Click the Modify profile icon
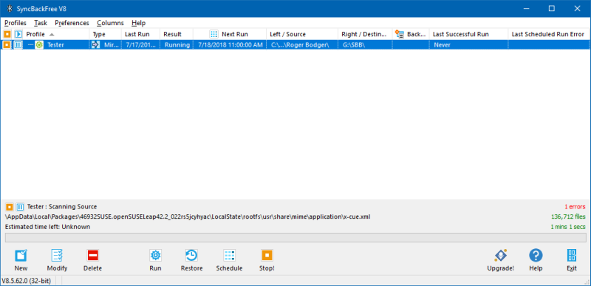The height and width of the screenshot is (286, 591). click(57, 256)
